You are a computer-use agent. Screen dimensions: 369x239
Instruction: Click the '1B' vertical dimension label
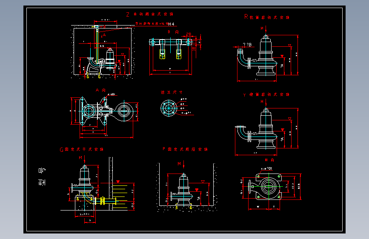pos(194,48)
